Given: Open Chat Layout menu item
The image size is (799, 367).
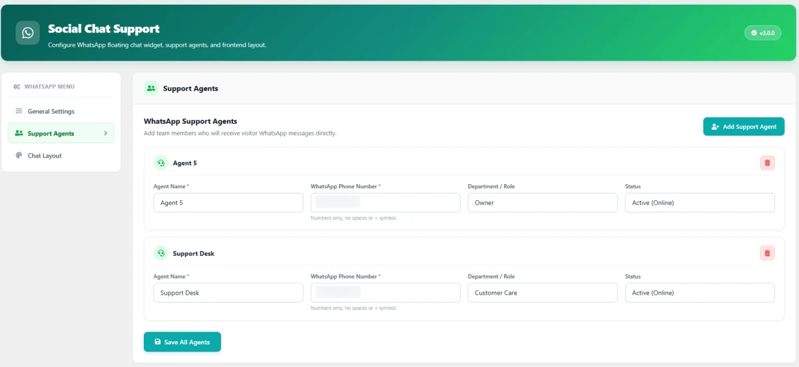Looking at the screenshot, I should (61, 156).
